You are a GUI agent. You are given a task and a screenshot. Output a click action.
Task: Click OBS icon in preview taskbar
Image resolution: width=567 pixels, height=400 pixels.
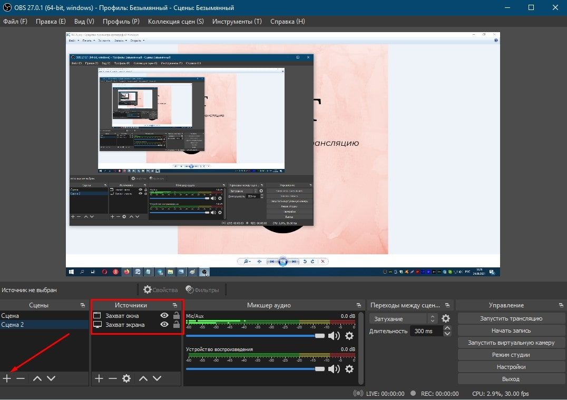click(204, 272)
